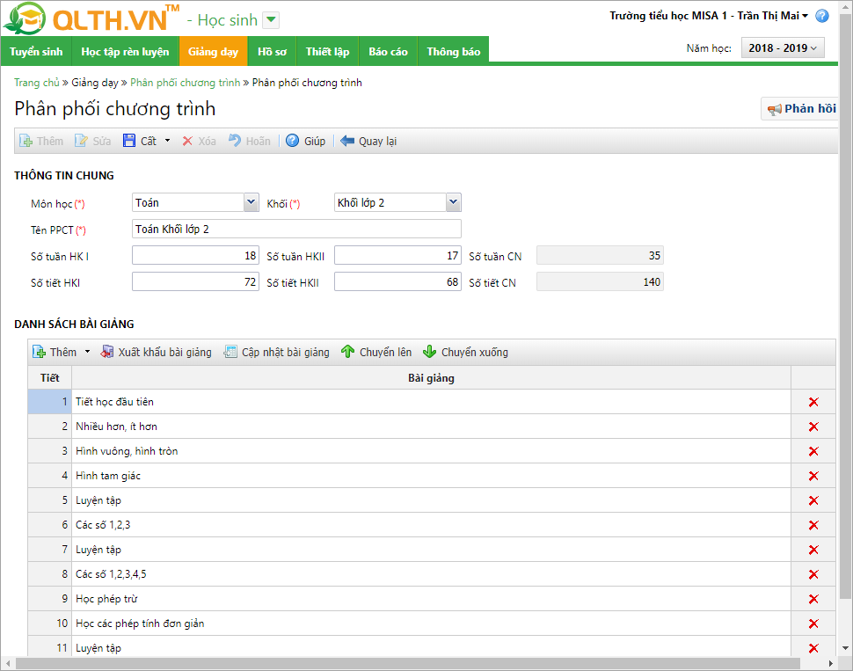This screenshot has width=853, height=671.
Task: Click the Số tuần HKII field
Action: click(397, 255)
